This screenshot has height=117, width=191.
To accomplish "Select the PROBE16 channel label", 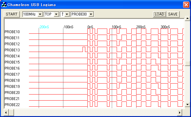I will pyautogui.click(x=12, y=68).
